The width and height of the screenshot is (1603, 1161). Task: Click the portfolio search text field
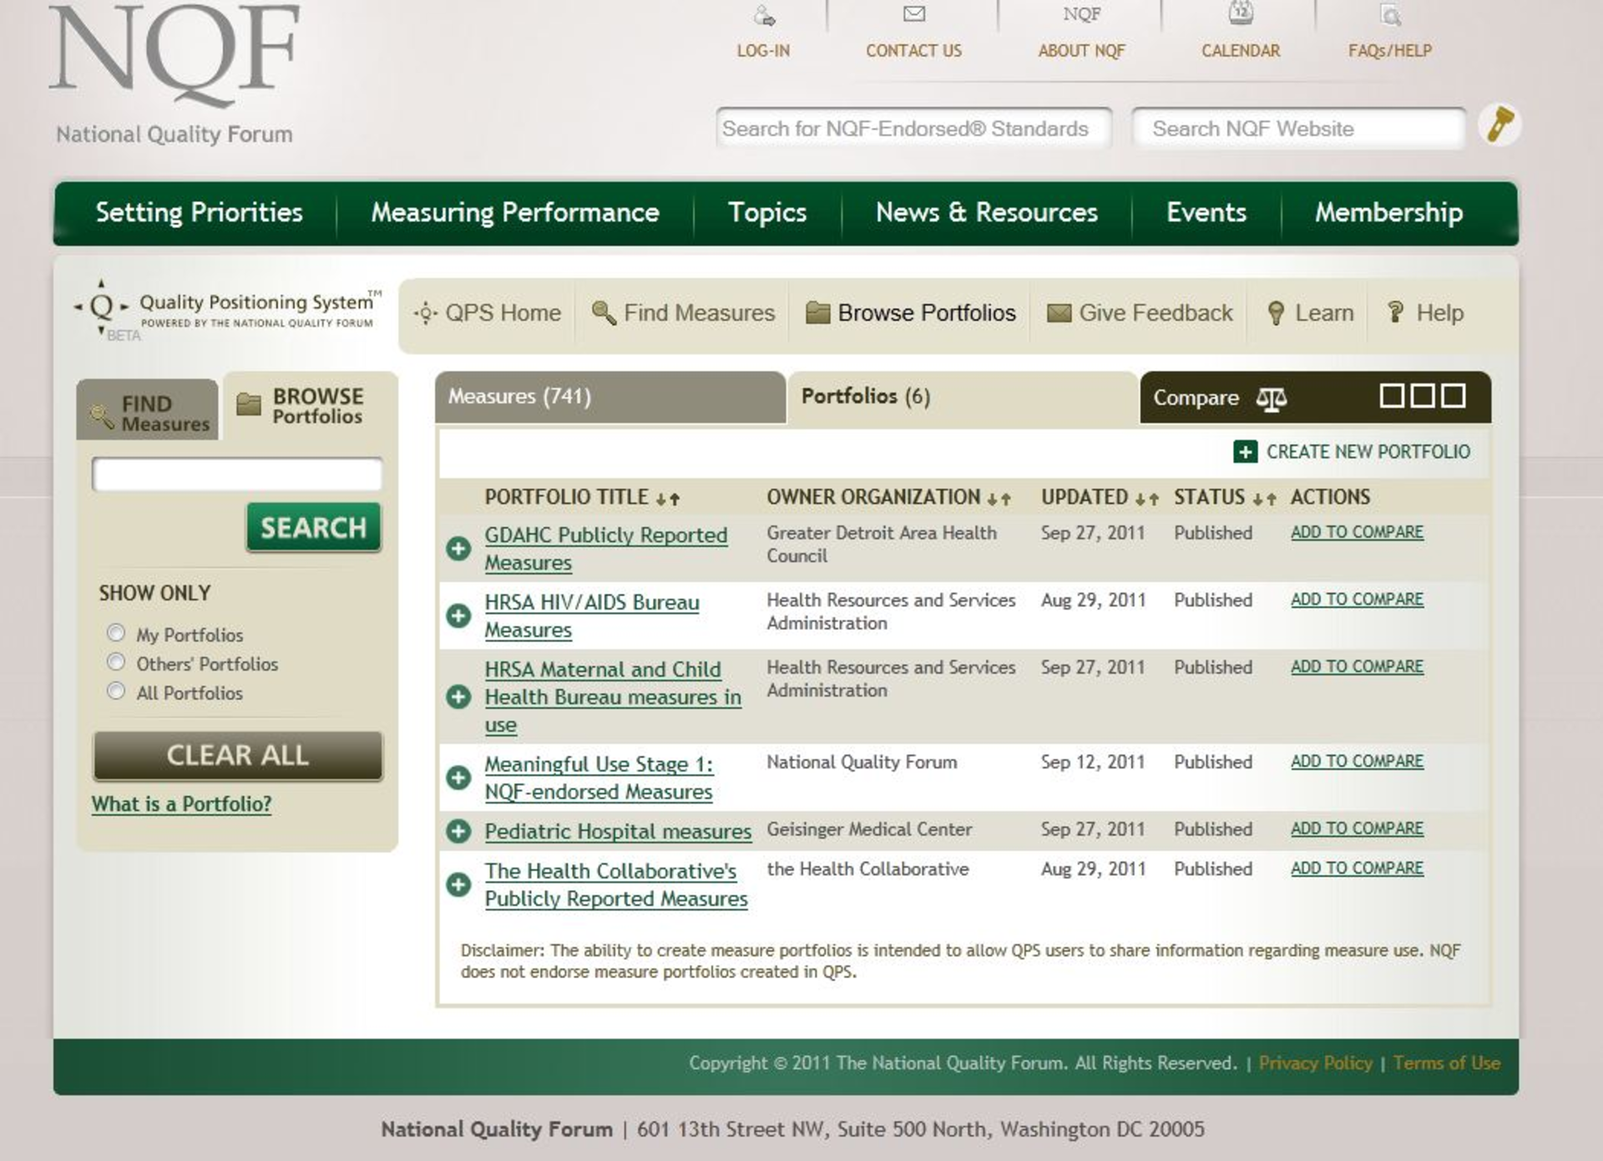coord(237,475)
